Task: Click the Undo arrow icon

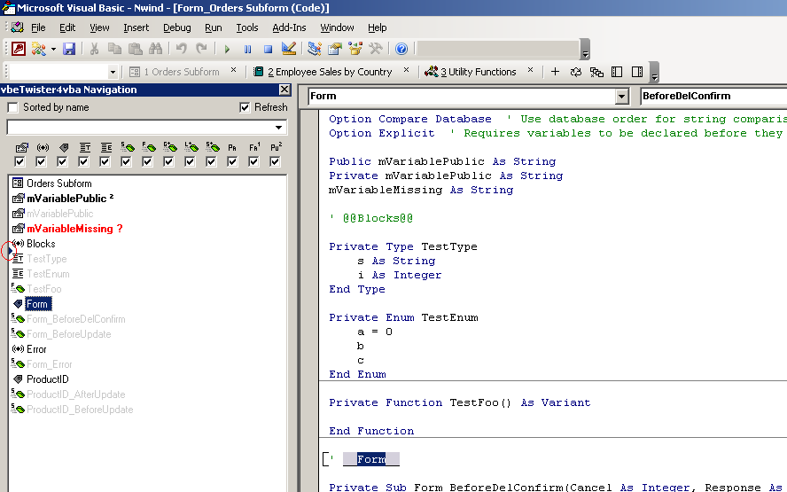Action: pyautogui.click(x=181, y=49)
